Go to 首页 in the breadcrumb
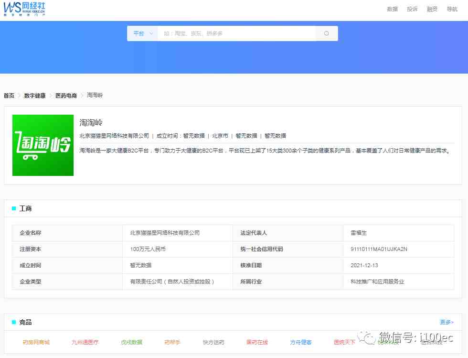 click(x=9, y=96)
